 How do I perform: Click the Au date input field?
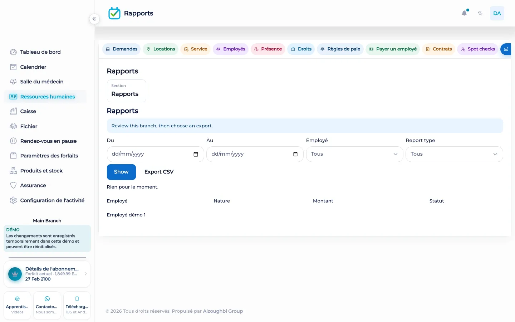255,154
